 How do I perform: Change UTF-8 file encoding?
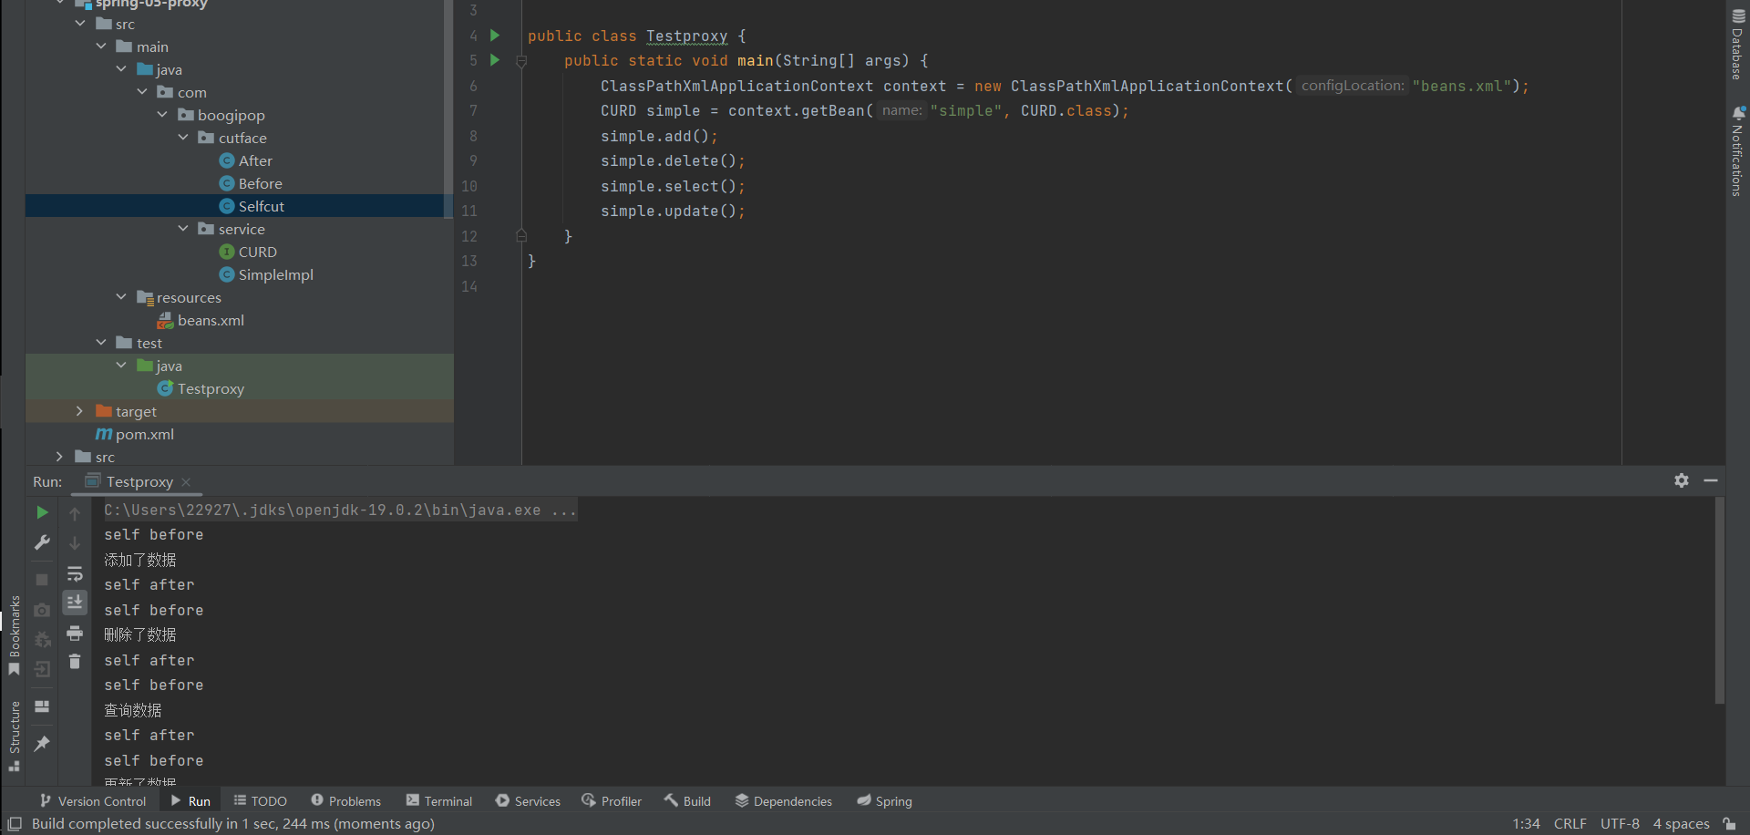pos(1620,824)
